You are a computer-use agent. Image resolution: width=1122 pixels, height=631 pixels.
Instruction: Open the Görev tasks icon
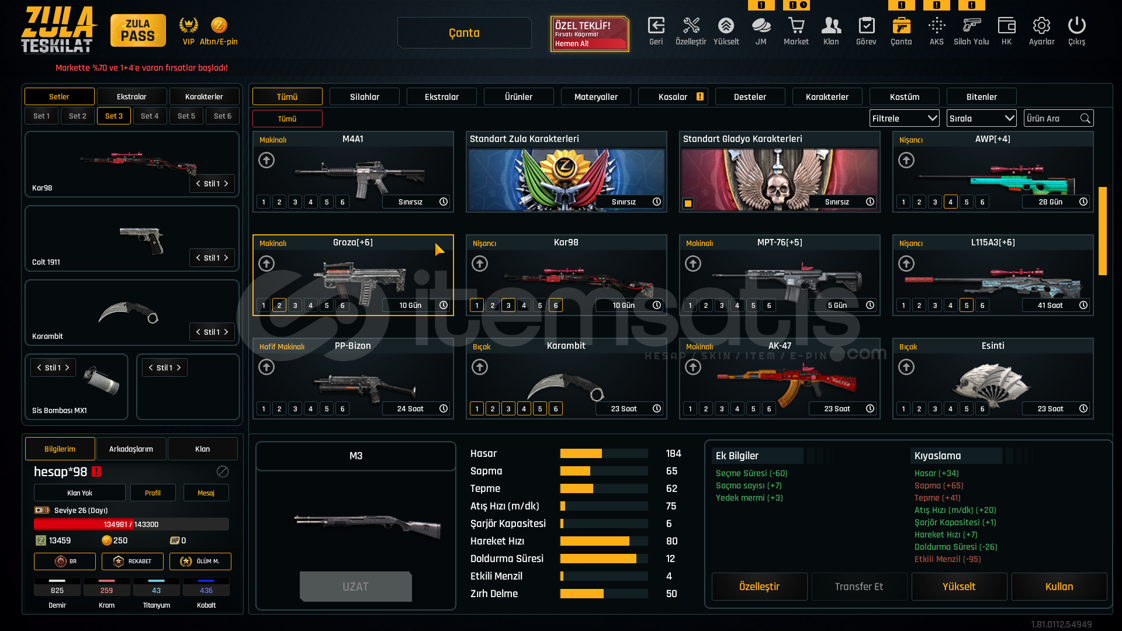(x=866, y=26)
